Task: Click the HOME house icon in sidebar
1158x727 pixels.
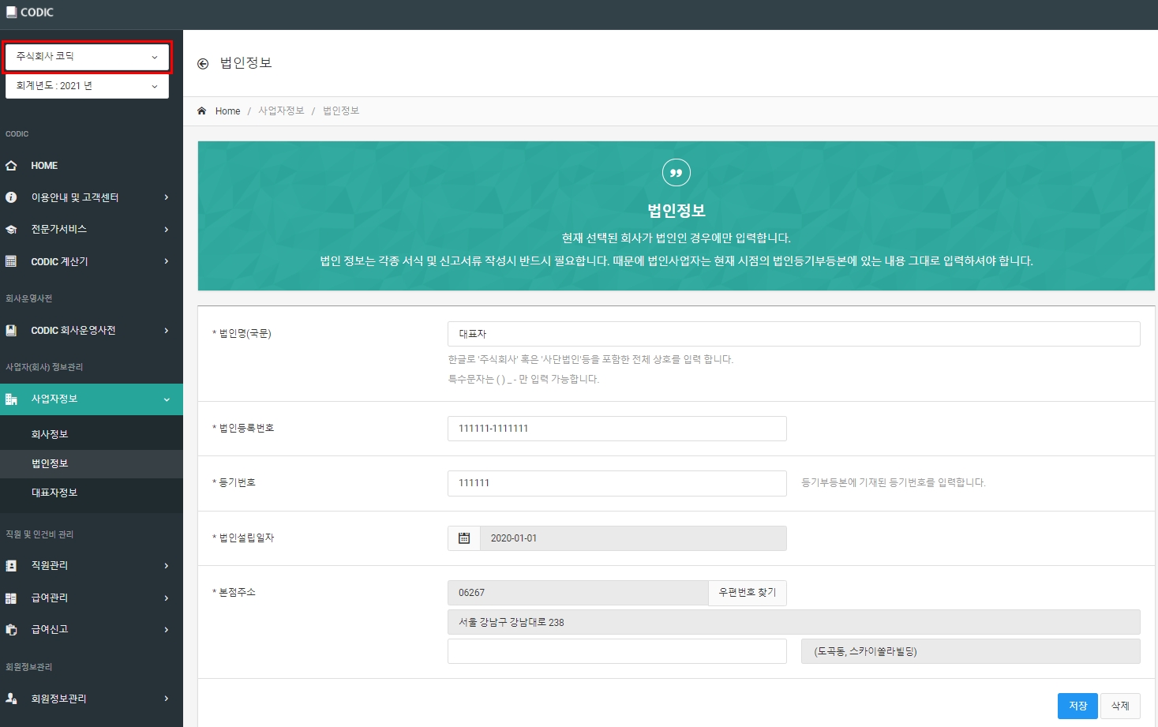Action: tap(11, 166)
